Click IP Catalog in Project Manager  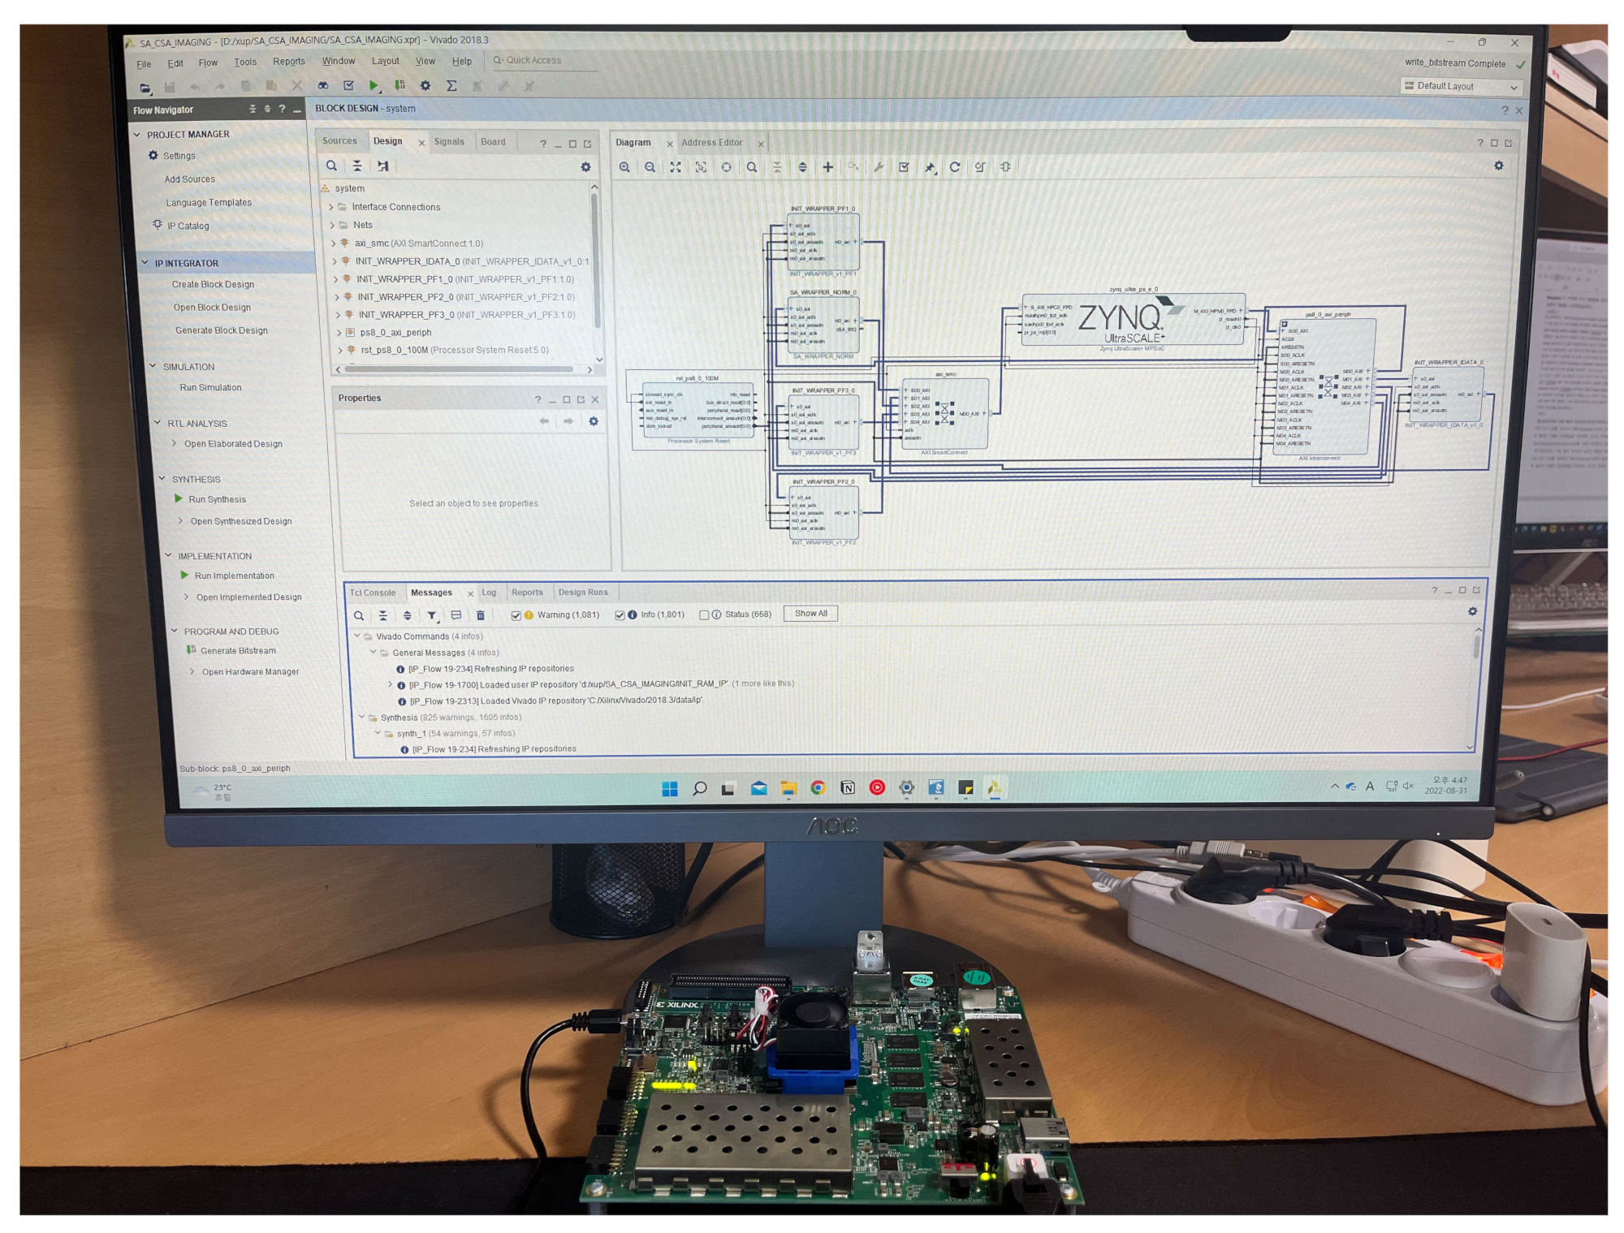pos(188,226)
